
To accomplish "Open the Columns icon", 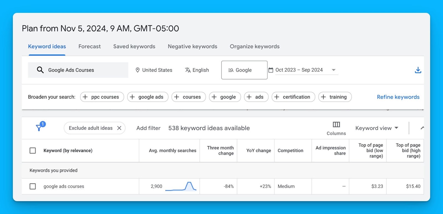I will coord(336,125).
